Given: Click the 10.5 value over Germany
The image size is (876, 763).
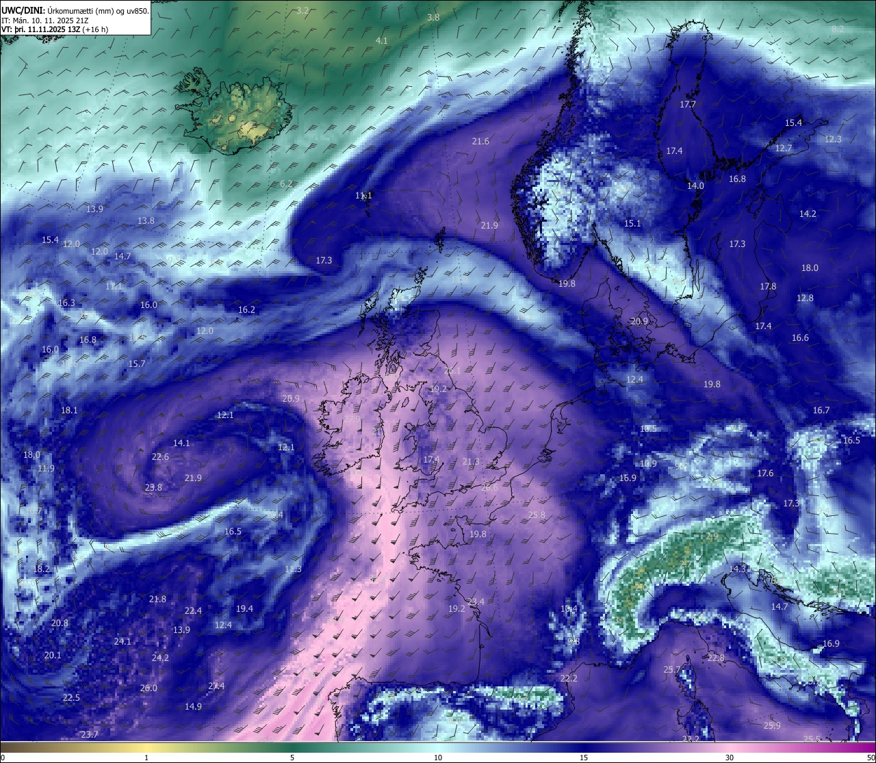Looking at the screenshot, I should (648, 428).
